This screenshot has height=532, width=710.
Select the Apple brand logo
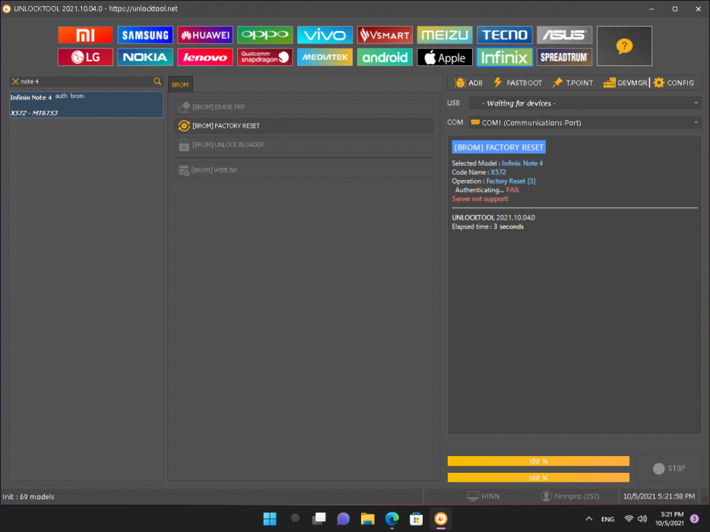(x=445, y=57)
